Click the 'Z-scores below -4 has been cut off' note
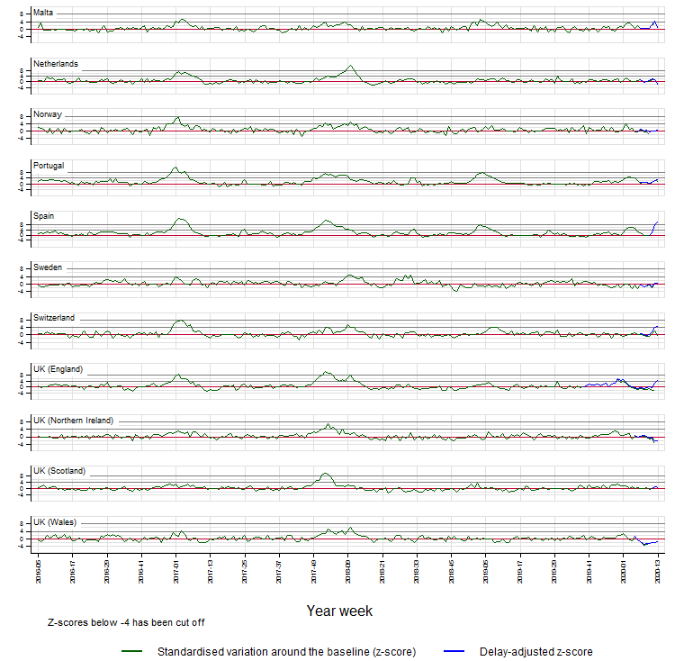 (x=126, y=622)
